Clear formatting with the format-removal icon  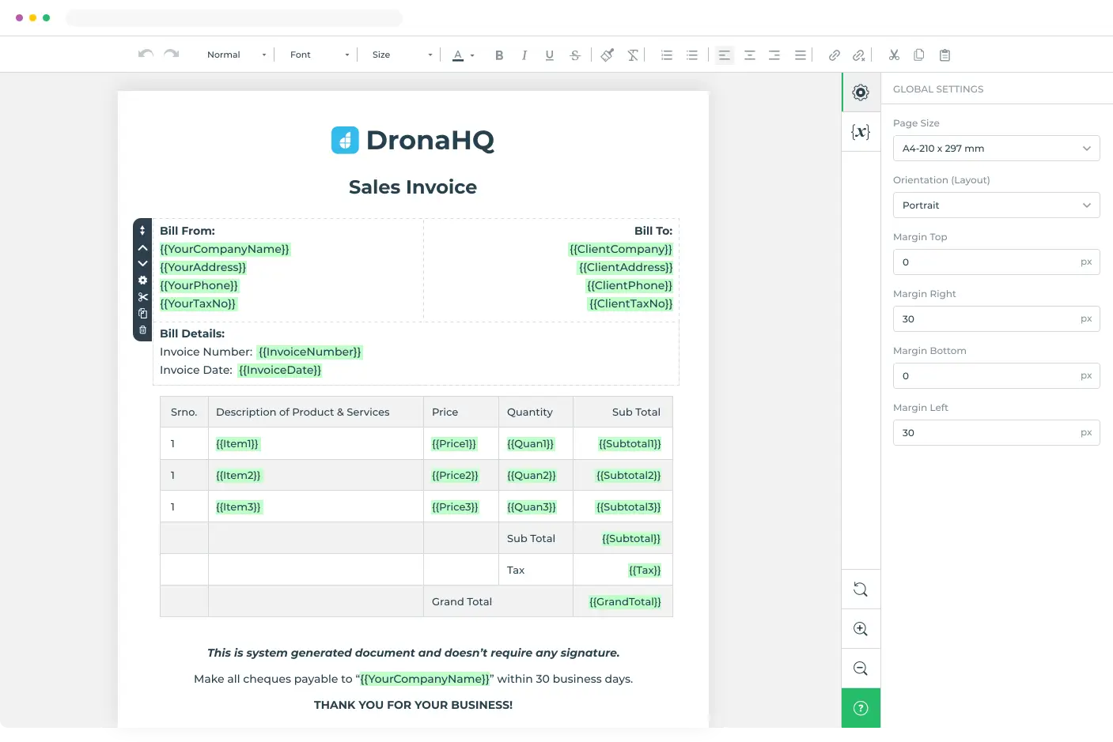pos(632,55)
